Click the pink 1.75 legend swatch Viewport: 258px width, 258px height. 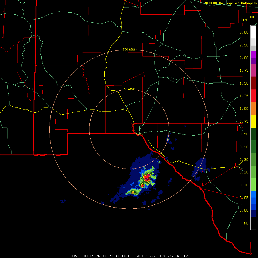[x=253, y=70]
